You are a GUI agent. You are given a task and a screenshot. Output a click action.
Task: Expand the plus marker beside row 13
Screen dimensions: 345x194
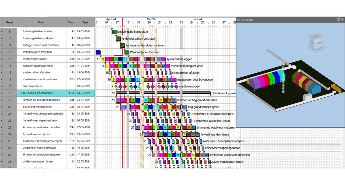[x=1, y=59]
